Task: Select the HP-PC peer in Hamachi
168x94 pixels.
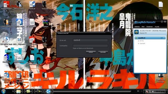Action: click(142, 41)
